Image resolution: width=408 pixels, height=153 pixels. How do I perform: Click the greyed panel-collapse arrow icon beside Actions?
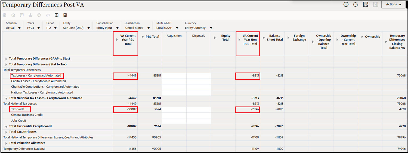tap(376, 4)
